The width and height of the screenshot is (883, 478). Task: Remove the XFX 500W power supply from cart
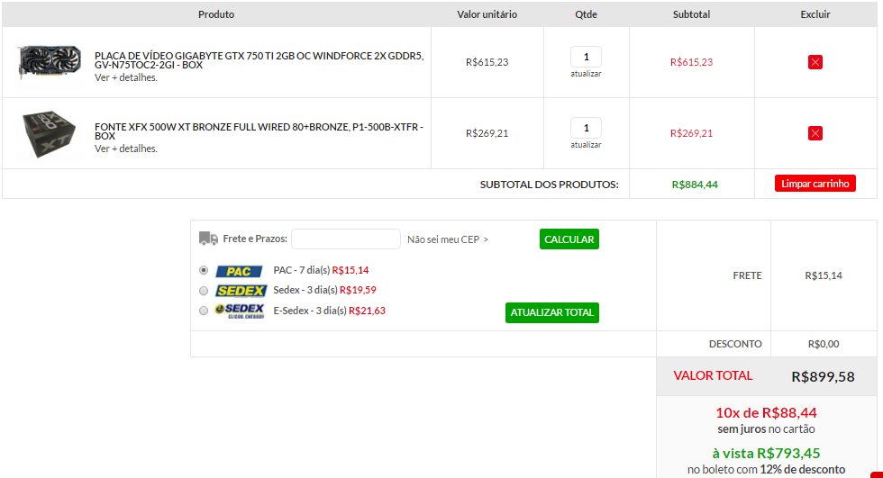pyautogui.click(x=815, y=133)
